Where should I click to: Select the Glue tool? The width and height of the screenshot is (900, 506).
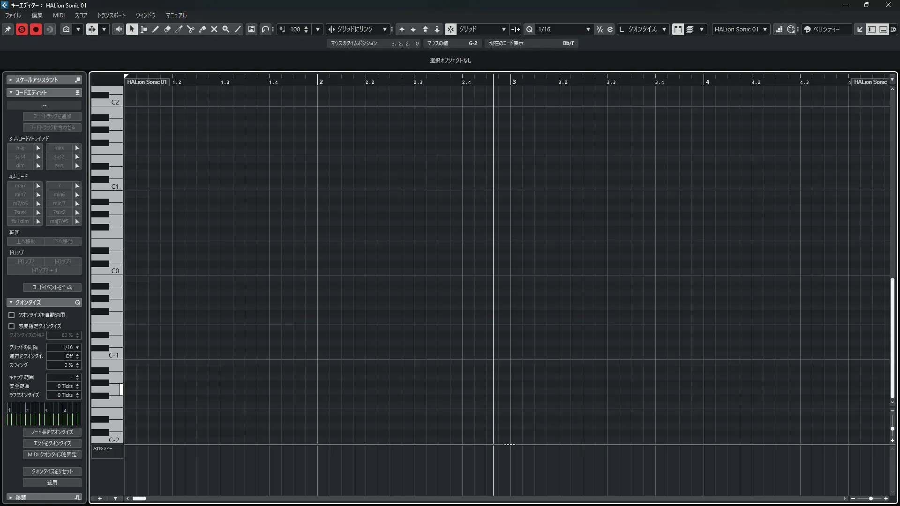point(202,29)
